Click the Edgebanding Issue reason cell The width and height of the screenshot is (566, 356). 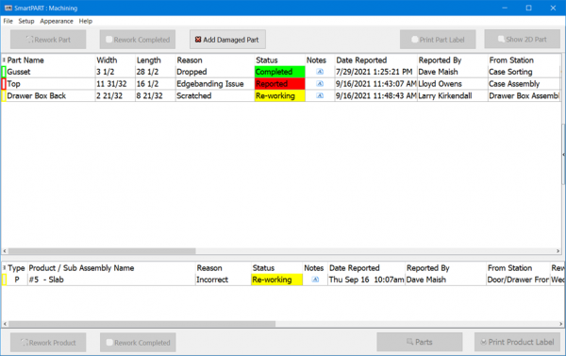[x=215, y=83]
